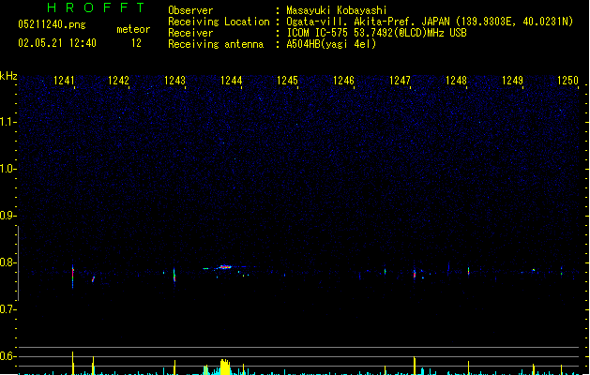Click the meteor label

point(133,29)
